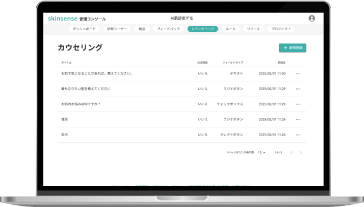Viewport: 364px width, 207px height.
Task: Switch to the ダッシュボード tab
Action: 84,29
